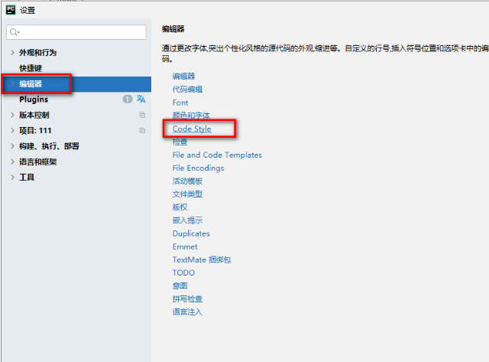Viewport: 489px width, 362px height.
Task: Expand the 编辑器 tree node arrow
Action: pyautogui.click(x=12, y=83)
